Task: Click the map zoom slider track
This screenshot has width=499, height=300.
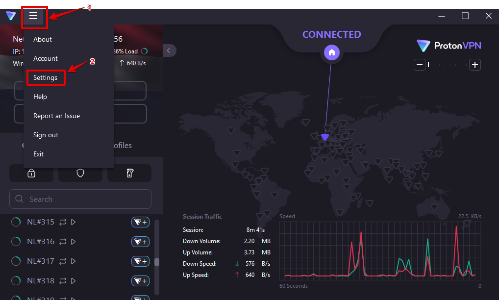Action: coord(447,65)
